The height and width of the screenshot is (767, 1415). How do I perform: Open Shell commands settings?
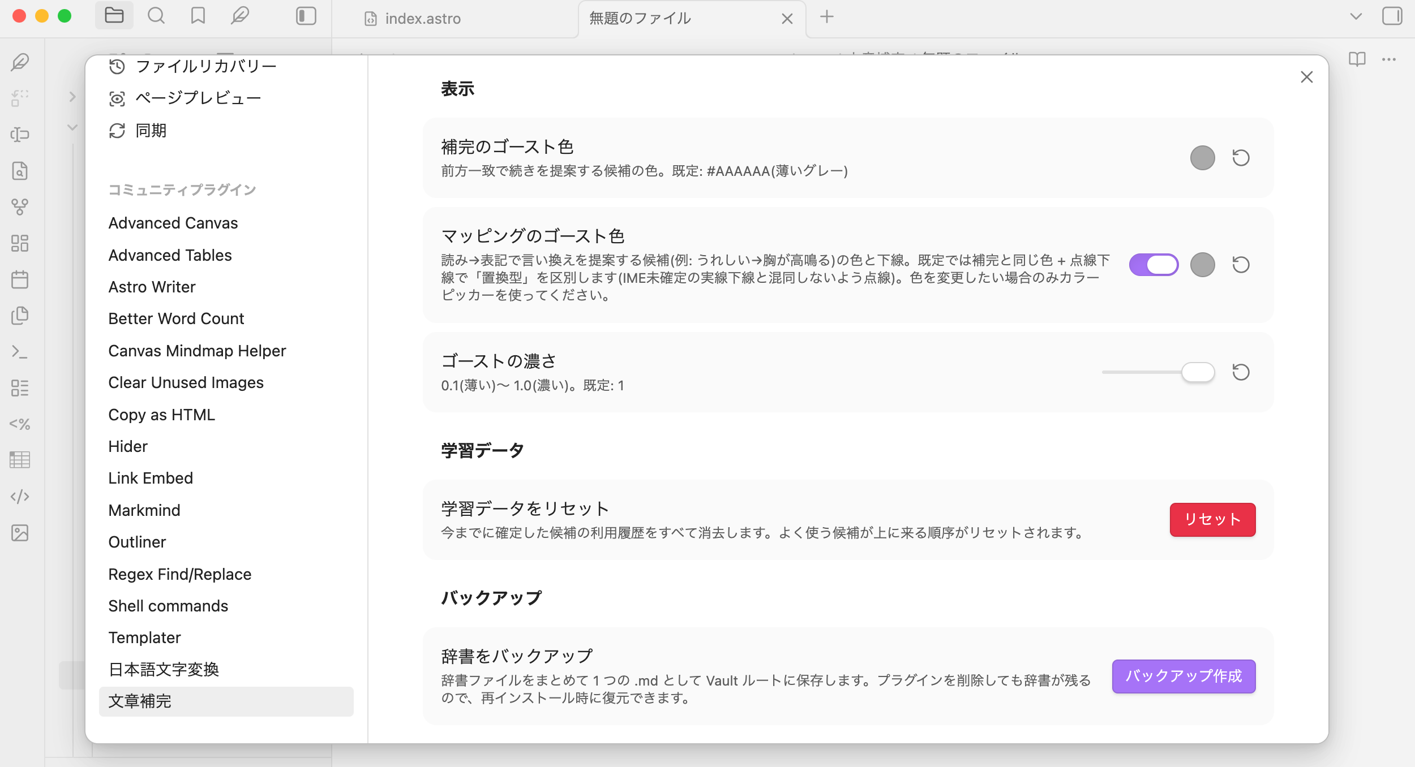click(226, 606)
